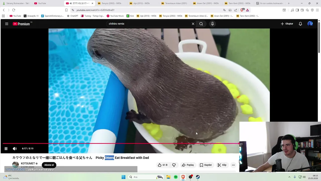This screenshot has width=321, height=181.
Task: Toggle the browser sidebar panel
Action: coord(297,10)
